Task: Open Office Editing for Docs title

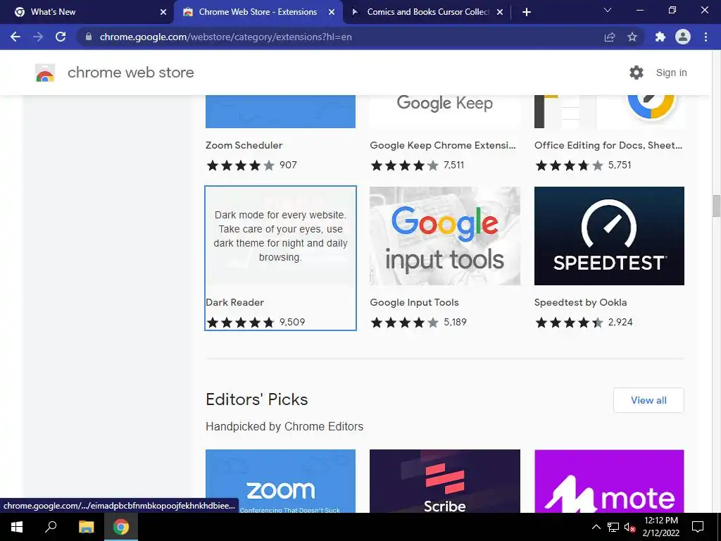Action: tap(608, 145)
